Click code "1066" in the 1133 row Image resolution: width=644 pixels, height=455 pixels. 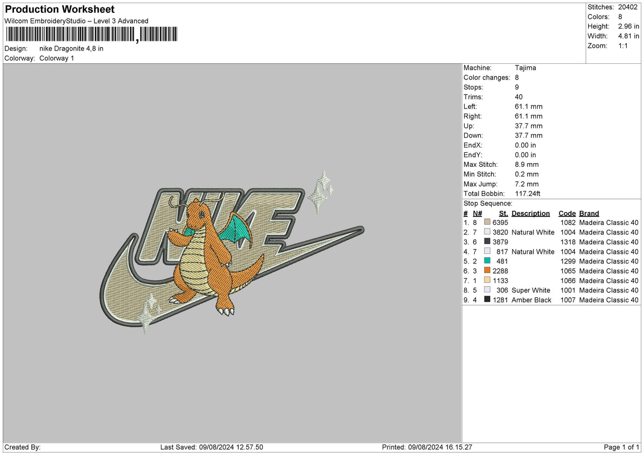pos(568,281)
